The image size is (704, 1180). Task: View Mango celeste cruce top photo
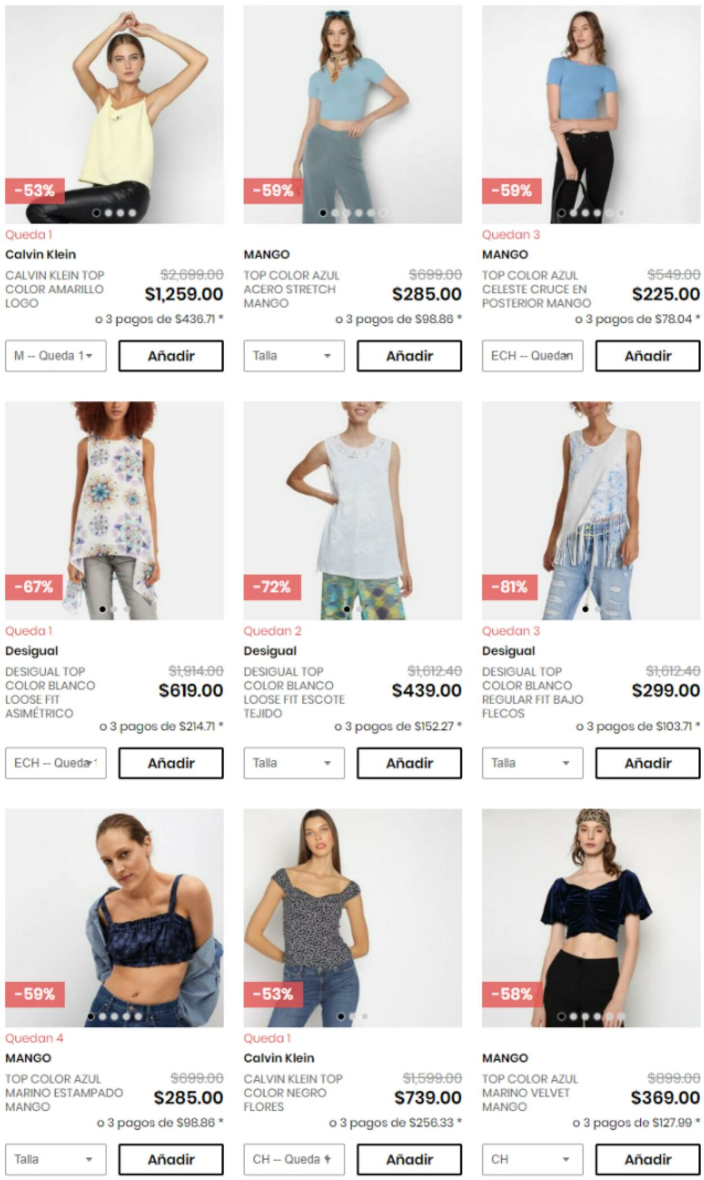pos(591,115)
